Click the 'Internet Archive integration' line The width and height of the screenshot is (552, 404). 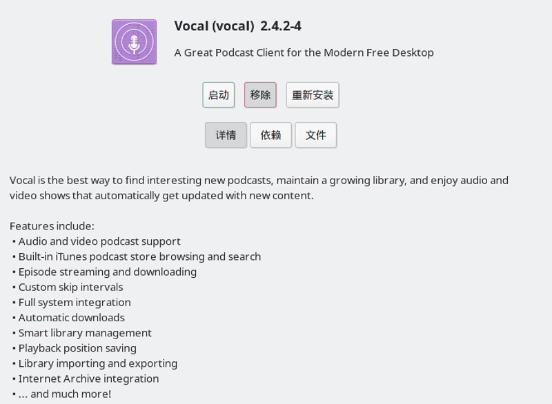click(x=88, y=378)
